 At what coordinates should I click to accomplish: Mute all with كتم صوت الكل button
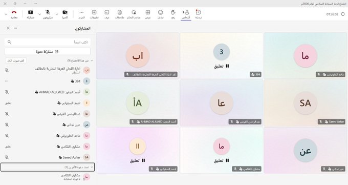coord(15,60)
